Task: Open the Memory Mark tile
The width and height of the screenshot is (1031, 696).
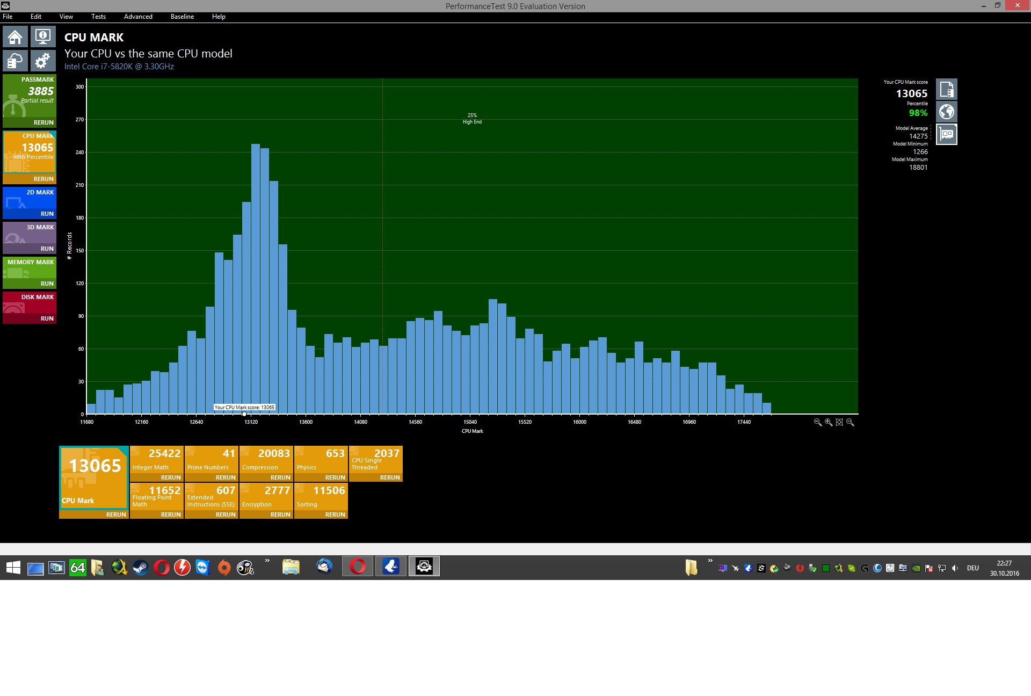Action: (x=30, y=269)
